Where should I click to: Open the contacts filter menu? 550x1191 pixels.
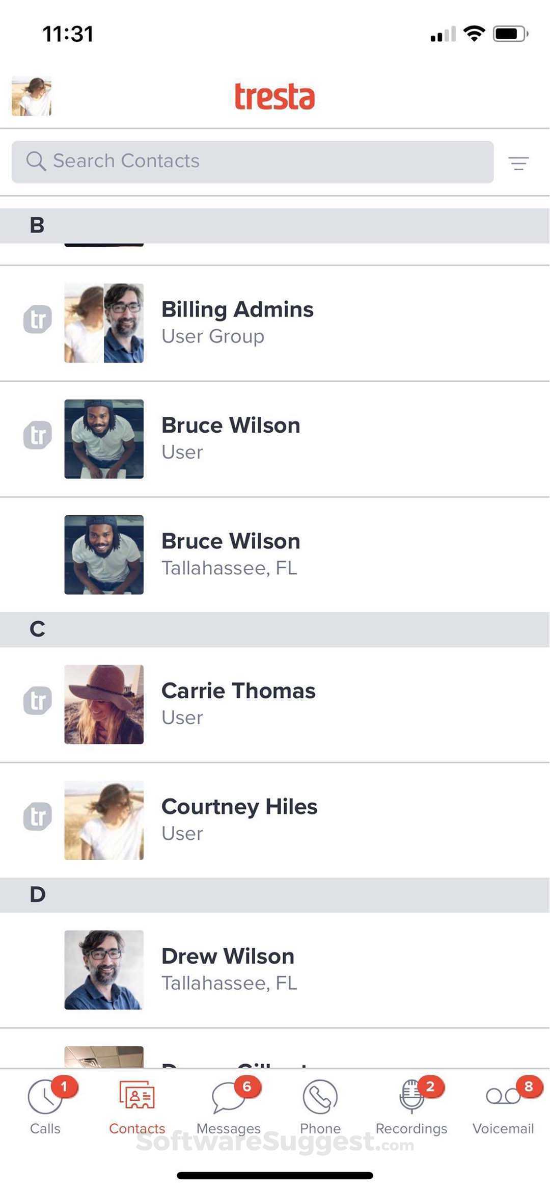(x=518, y=163)
